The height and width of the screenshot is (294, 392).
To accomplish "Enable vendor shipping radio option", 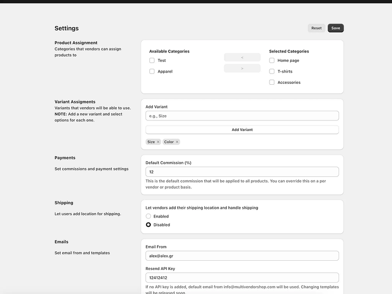I will [x=148, y=216].
